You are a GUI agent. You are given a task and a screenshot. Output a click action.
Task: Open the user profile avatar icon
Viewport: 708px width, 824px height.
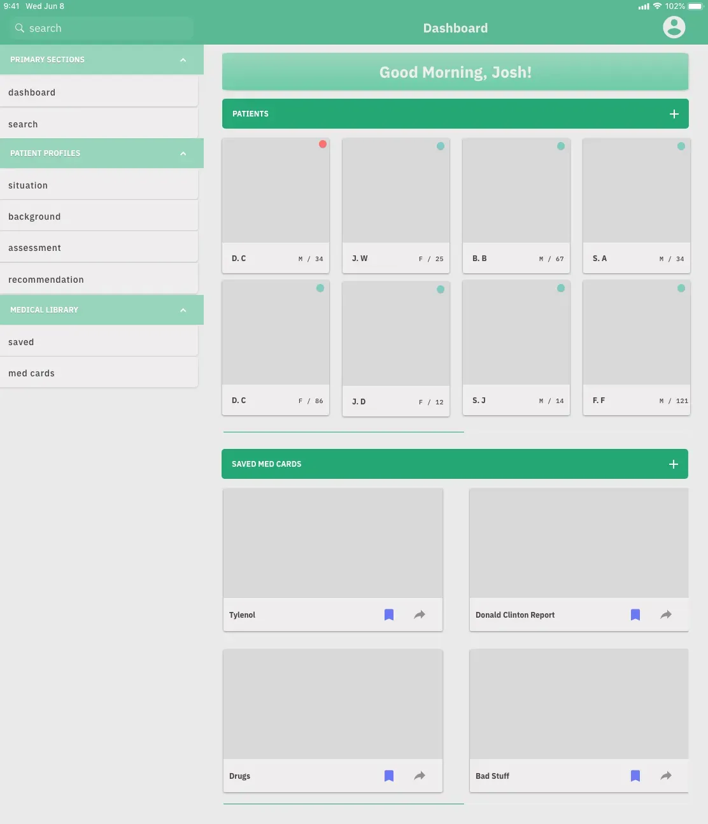674,27
